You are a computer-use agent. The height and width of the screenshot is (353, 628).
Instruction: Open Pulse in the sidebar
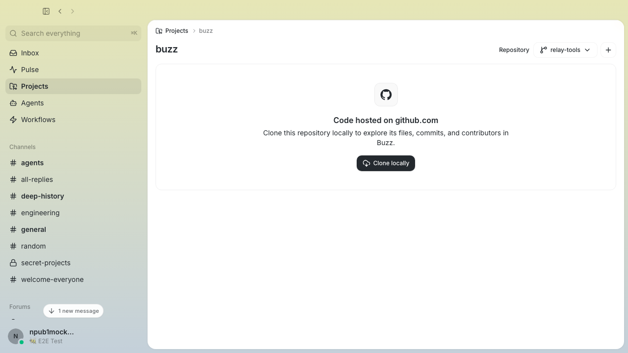coord(74,70)
